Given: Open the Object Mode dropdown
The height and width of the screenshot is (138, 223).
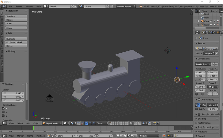Looking at the screenshot, I should coord(52,123).
